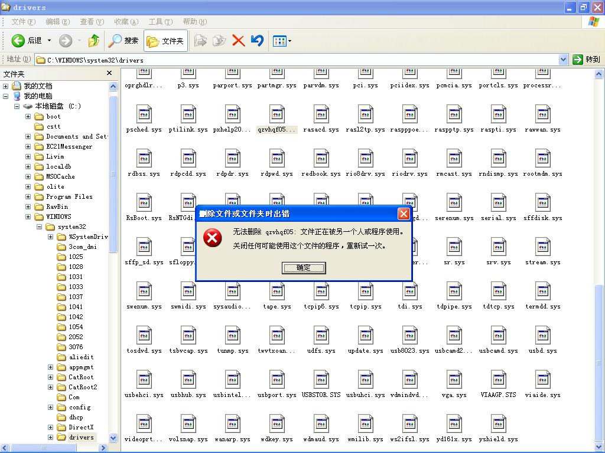Open the Search (搜索) toolbar button
The width and height of the screenshot is (605, 453).
123,41
